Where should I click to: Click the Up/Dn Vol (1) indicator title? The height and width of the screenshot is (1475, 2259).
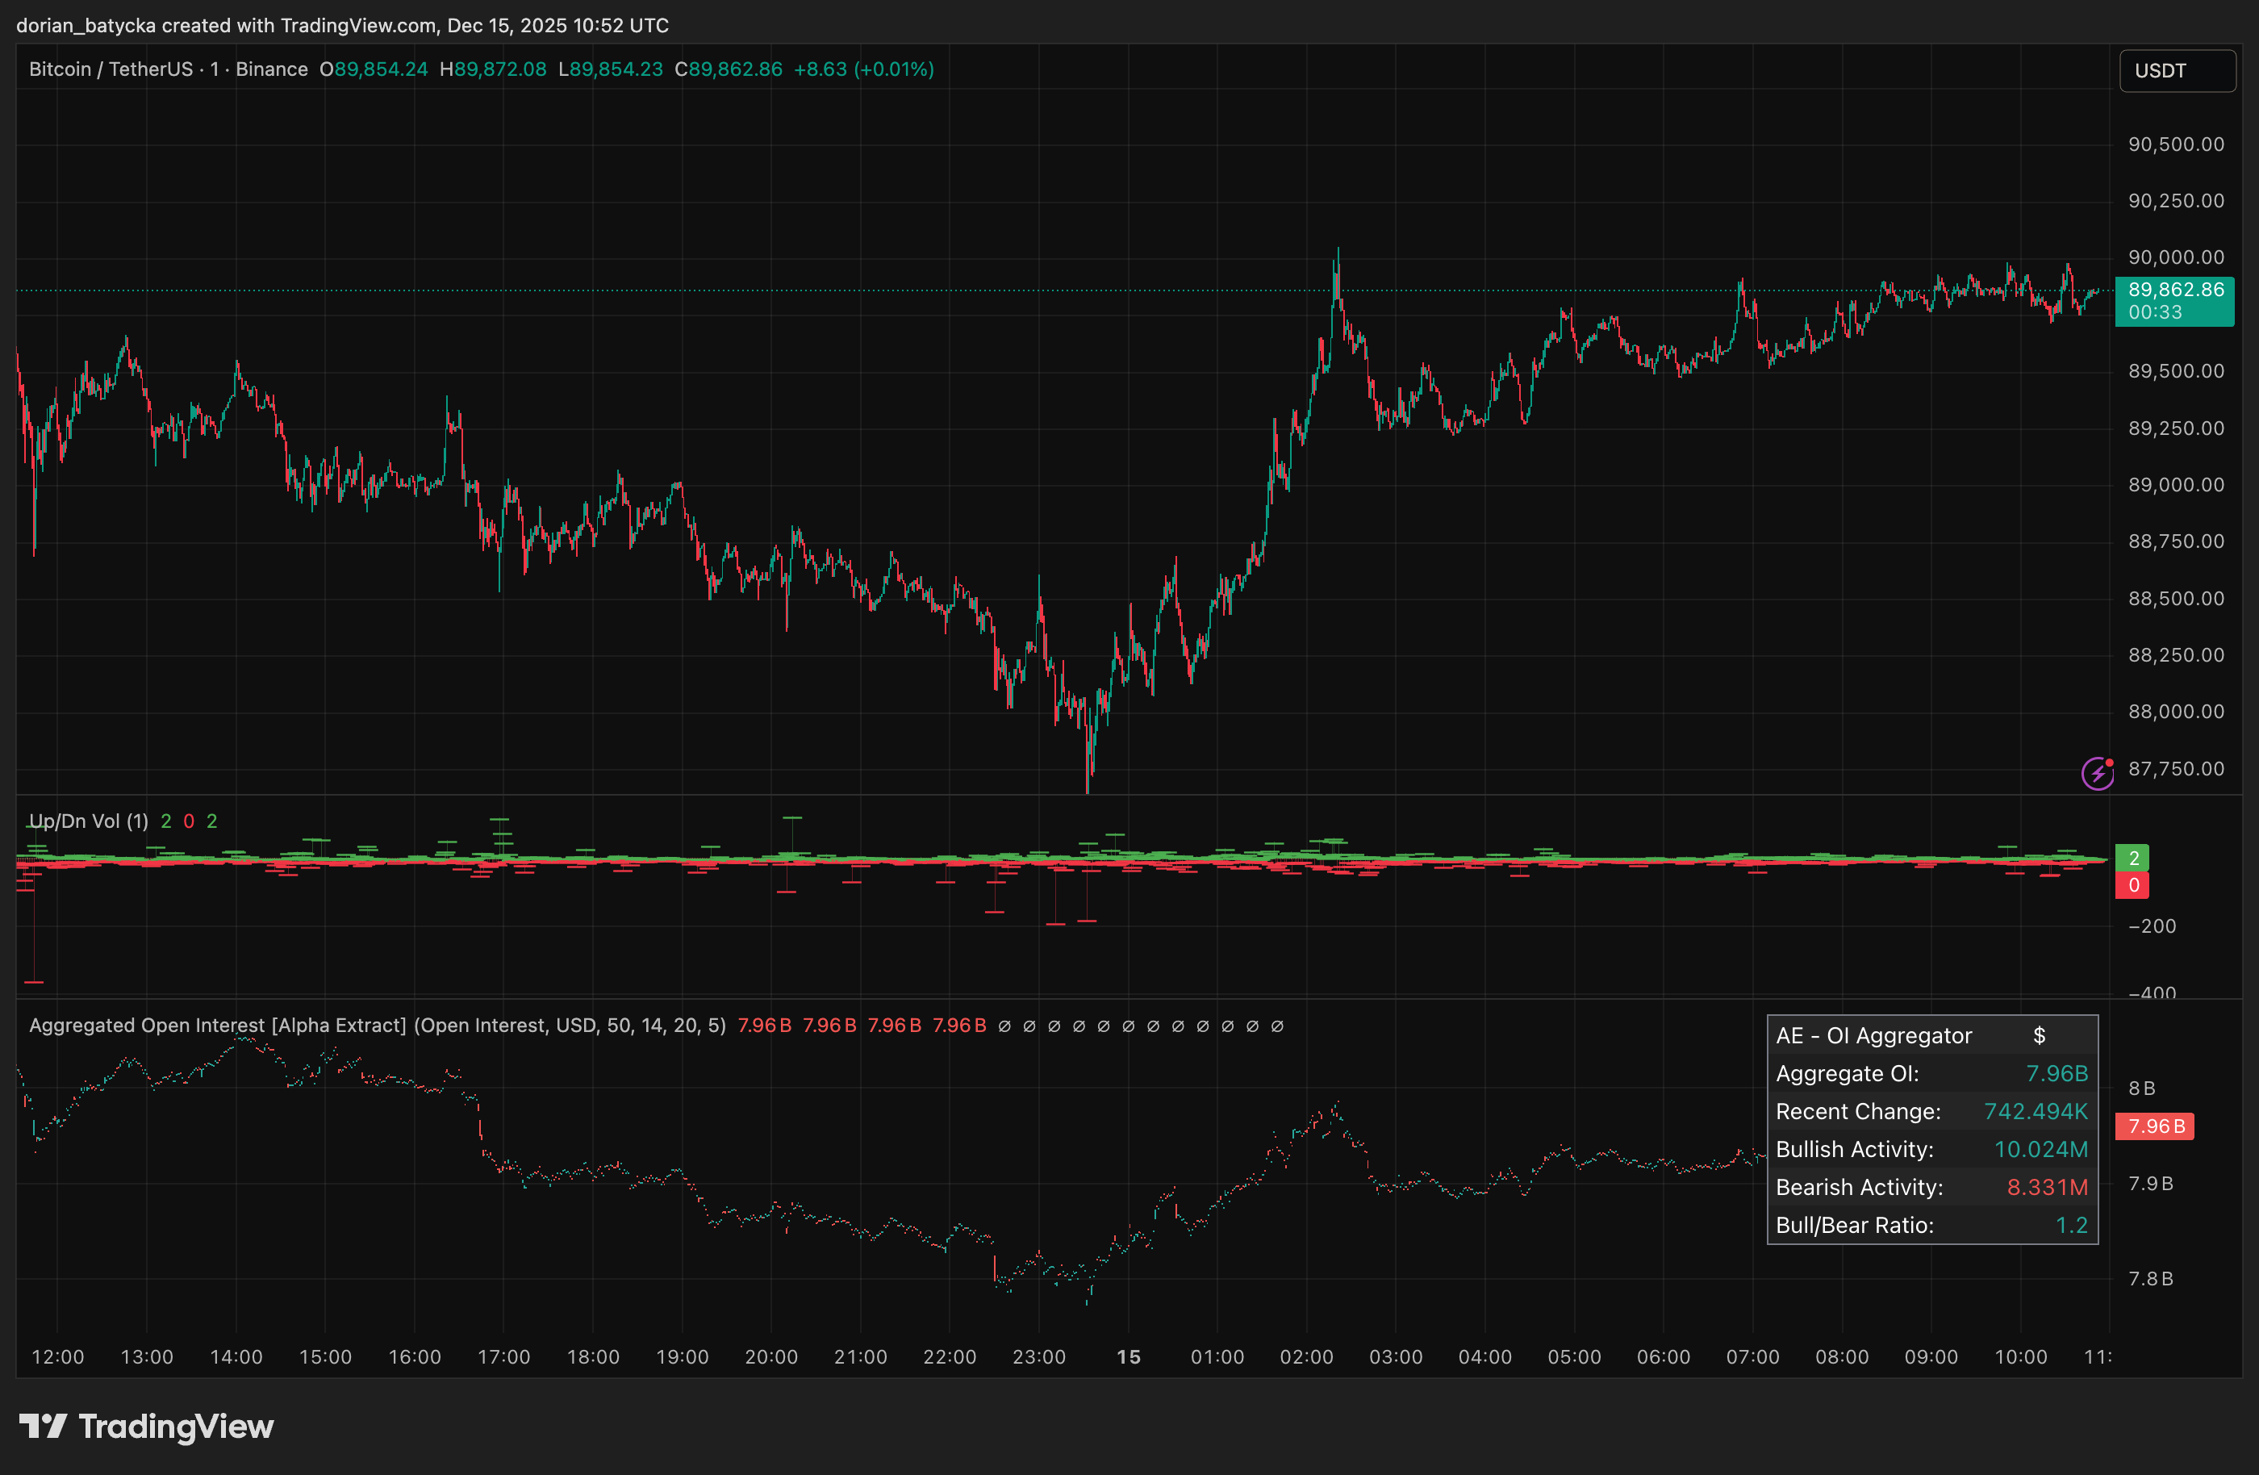[88, 821]
